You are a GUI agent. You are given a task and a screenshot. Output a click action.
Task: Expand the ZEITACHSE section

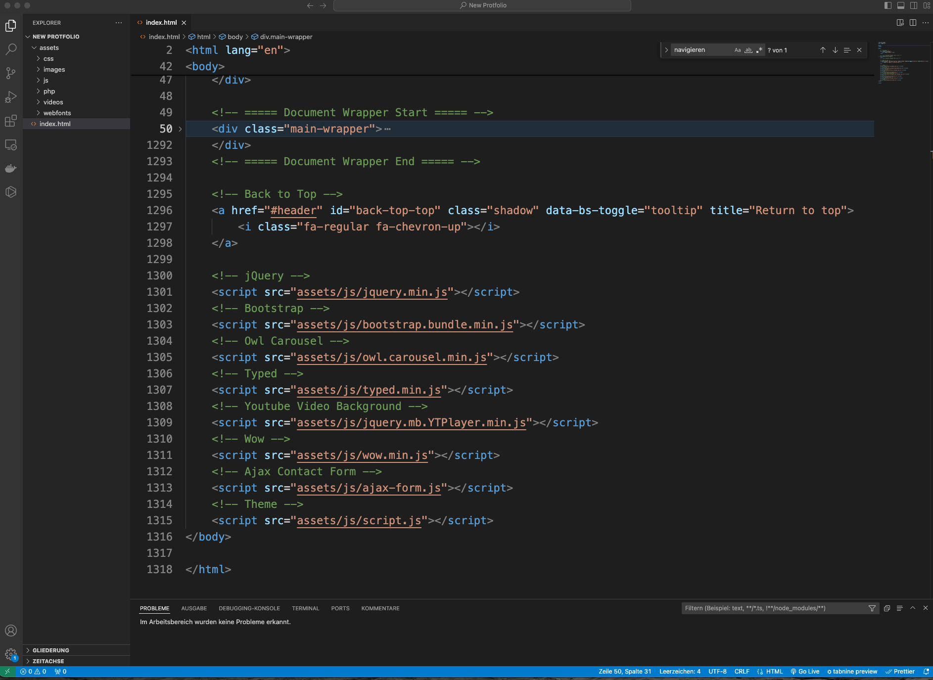[x=76, y=661]
